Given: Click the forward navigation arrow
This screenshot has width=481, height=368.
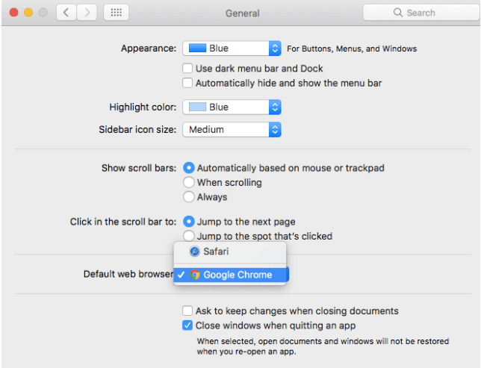Looking at the screenshot, I should click(87, 13).
